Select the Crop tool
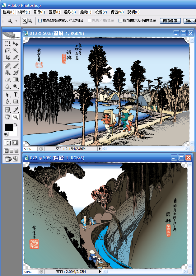 pyautogui.click(x=7, y=57)
